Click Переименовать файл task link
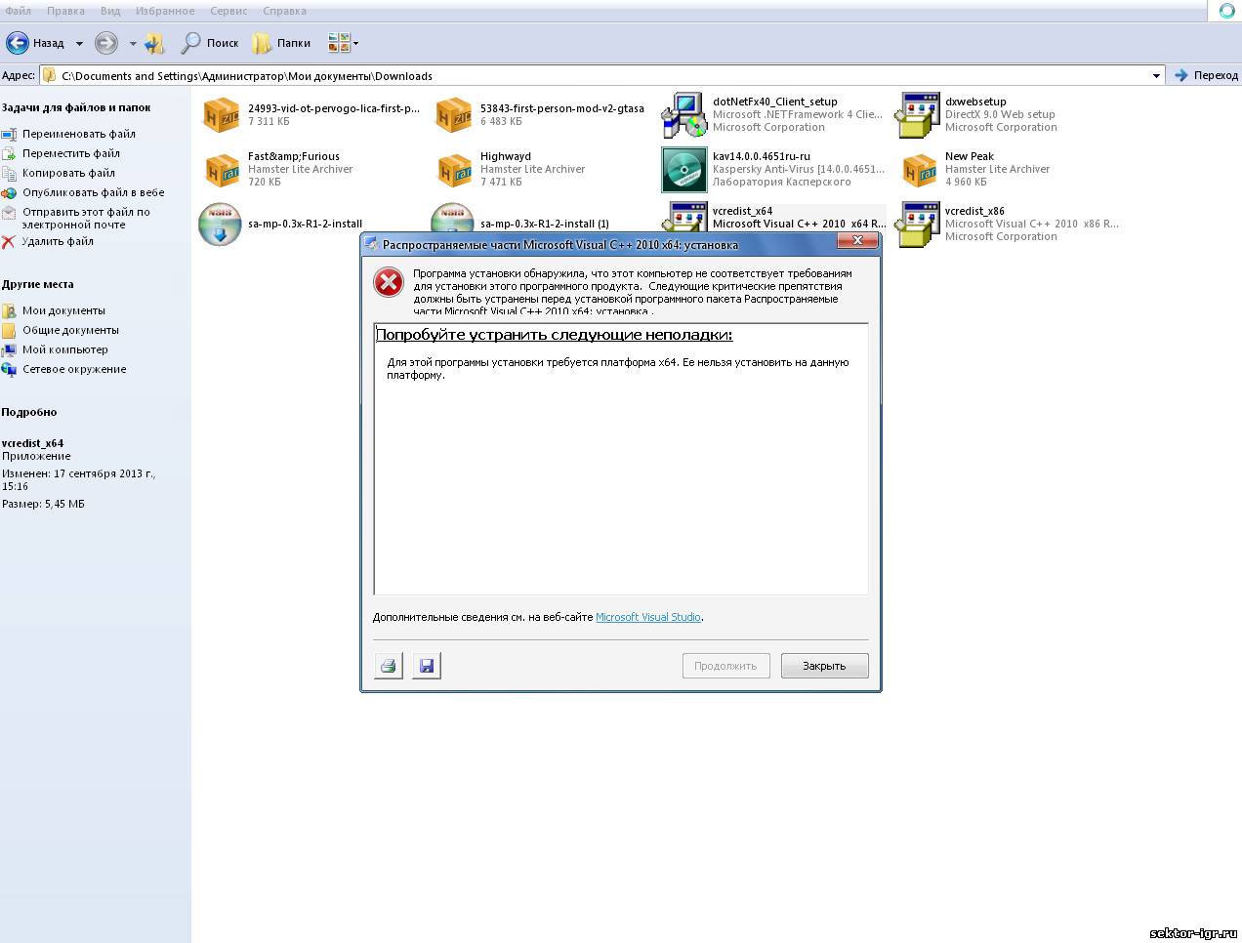The image size is (1242, 943). tap(79, 134)
